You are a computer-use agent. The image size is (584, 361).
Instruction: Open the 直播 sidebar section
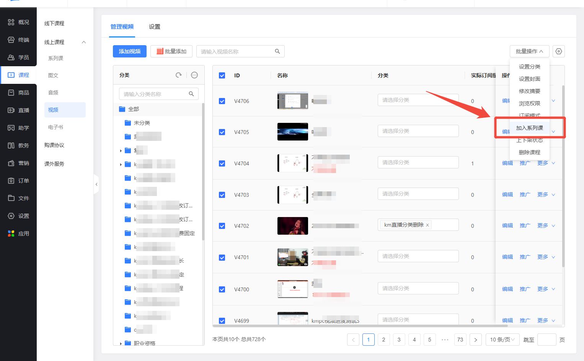tap(18, 110)
